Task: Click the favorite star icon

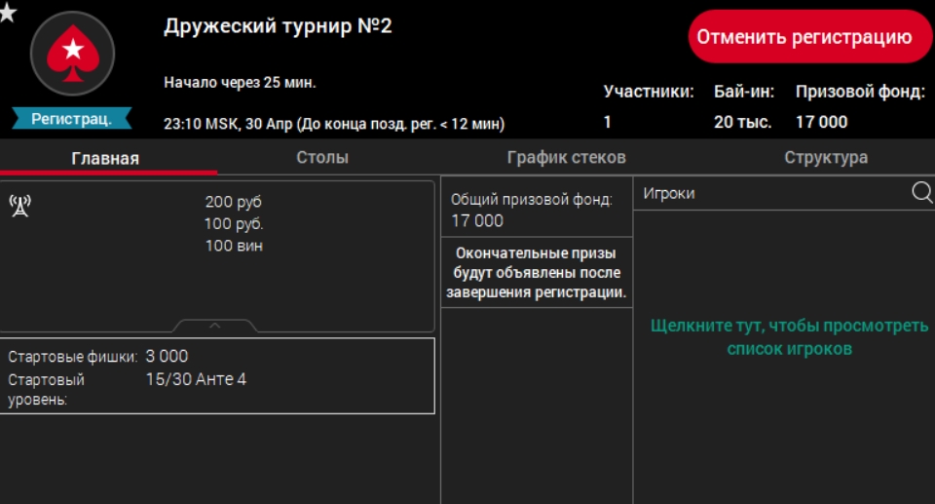Action: (8, 13)
